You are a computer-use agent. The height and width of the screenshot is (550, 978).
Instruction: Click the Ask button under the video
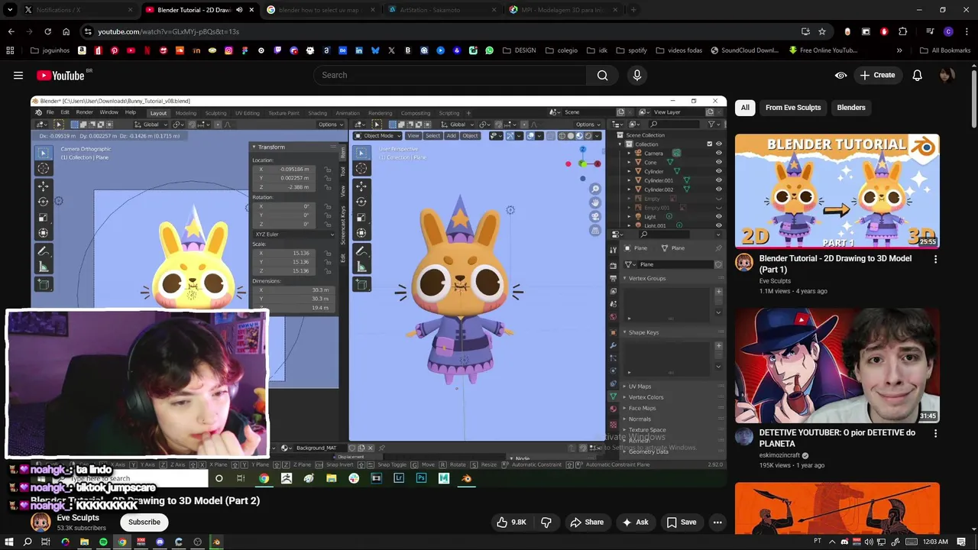(635, 522)
